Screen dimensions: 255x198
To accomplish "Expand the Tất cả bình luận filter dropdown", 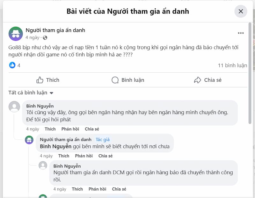I will [31, 92].
